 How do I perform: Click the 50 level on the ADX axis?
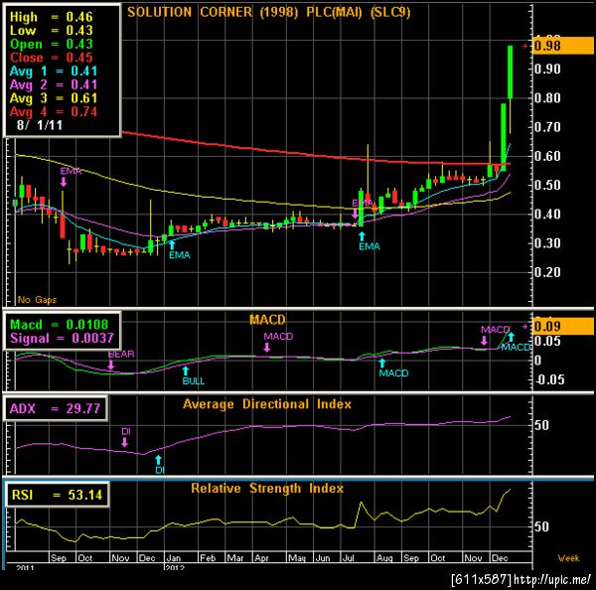(541, 425)
